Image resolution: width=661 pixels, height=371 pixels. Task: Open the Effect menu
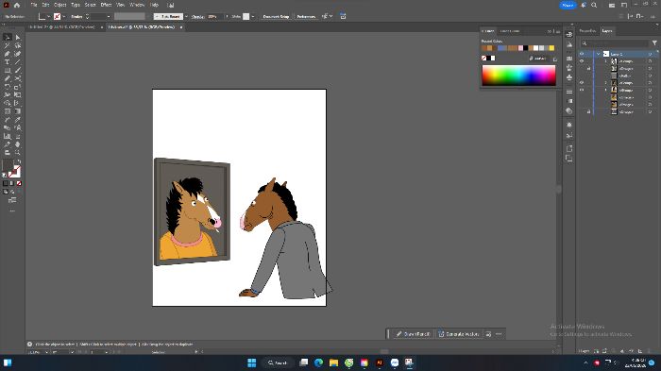coord(106,5)
